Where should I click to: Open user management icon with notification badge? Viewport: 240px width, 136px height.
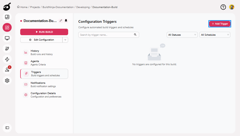pos(7,70)
